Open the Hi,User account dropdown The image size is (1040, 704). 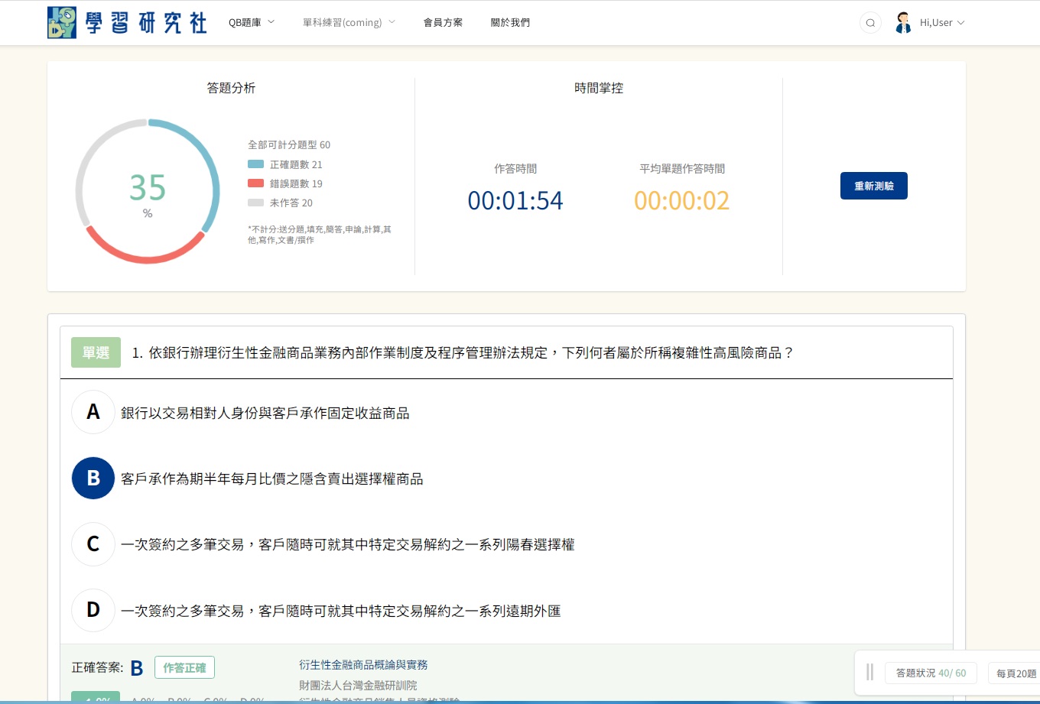tap(941, 23)
